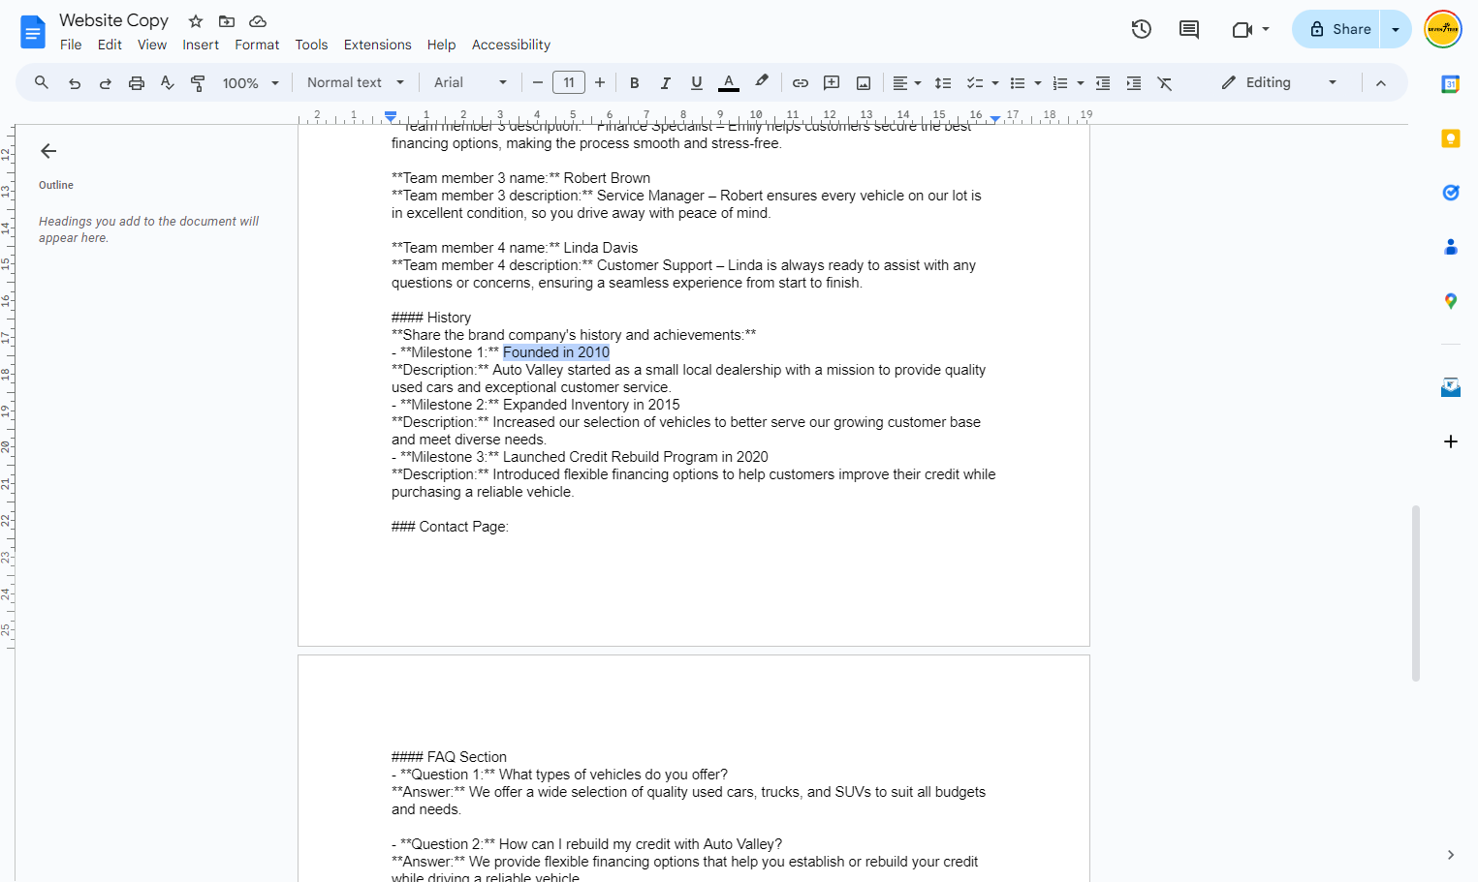Decrease paragraph indent

(1103, 83)
